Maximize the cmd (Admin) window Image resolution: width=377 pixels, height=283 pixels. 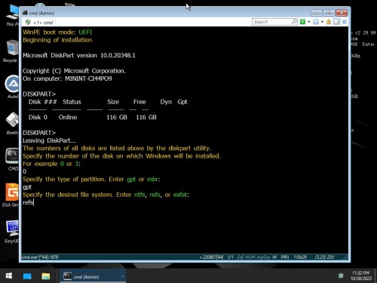[329, 13]
